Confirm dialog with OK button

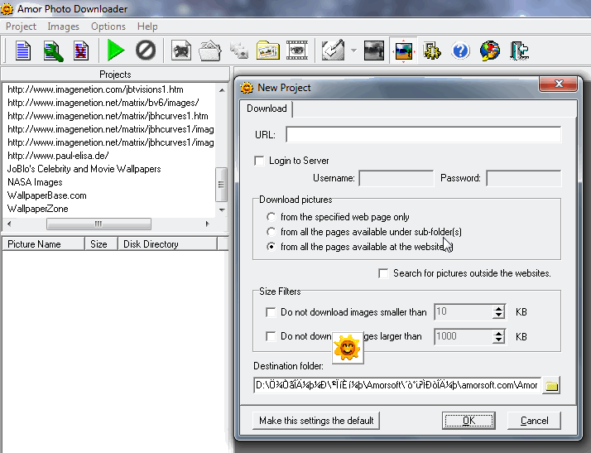(x=468, y=421)
